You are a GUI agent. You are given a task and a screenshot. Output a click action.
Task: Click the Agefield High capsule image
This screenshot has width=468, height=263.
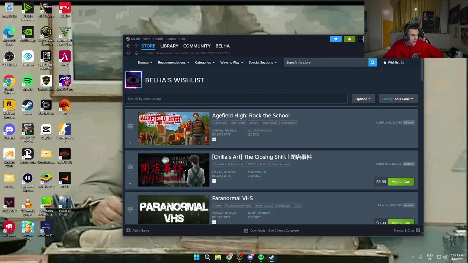click(174, 129)
